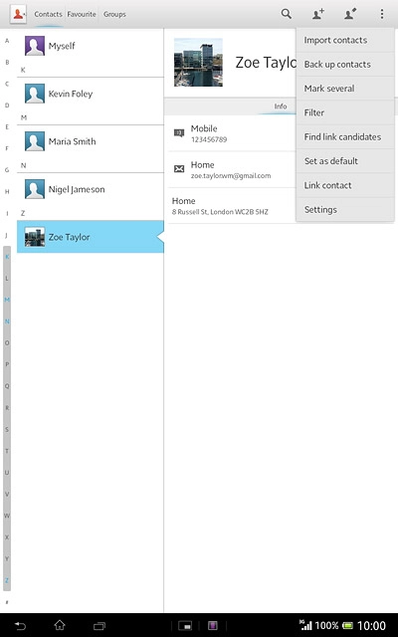The image size is (398, 637).
Task: Tap the edit contact pencil icon
Action: 350,14
